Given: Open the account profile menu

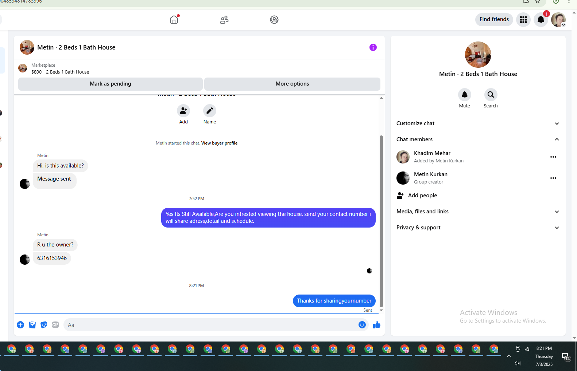Looking at the screenshot, I should [x=558, y=20].
